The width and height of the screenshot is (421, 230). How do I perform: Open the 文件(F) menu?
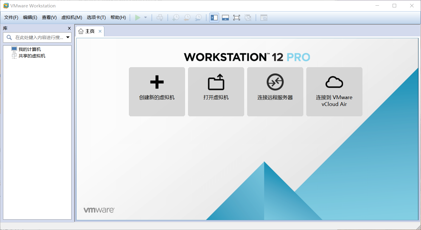tap(11, 17)
